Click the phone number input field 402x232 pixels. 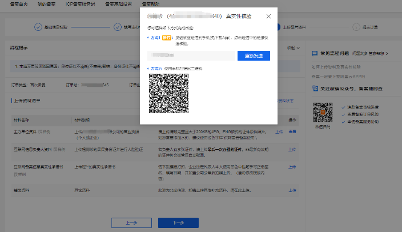[x=191, y=55]
